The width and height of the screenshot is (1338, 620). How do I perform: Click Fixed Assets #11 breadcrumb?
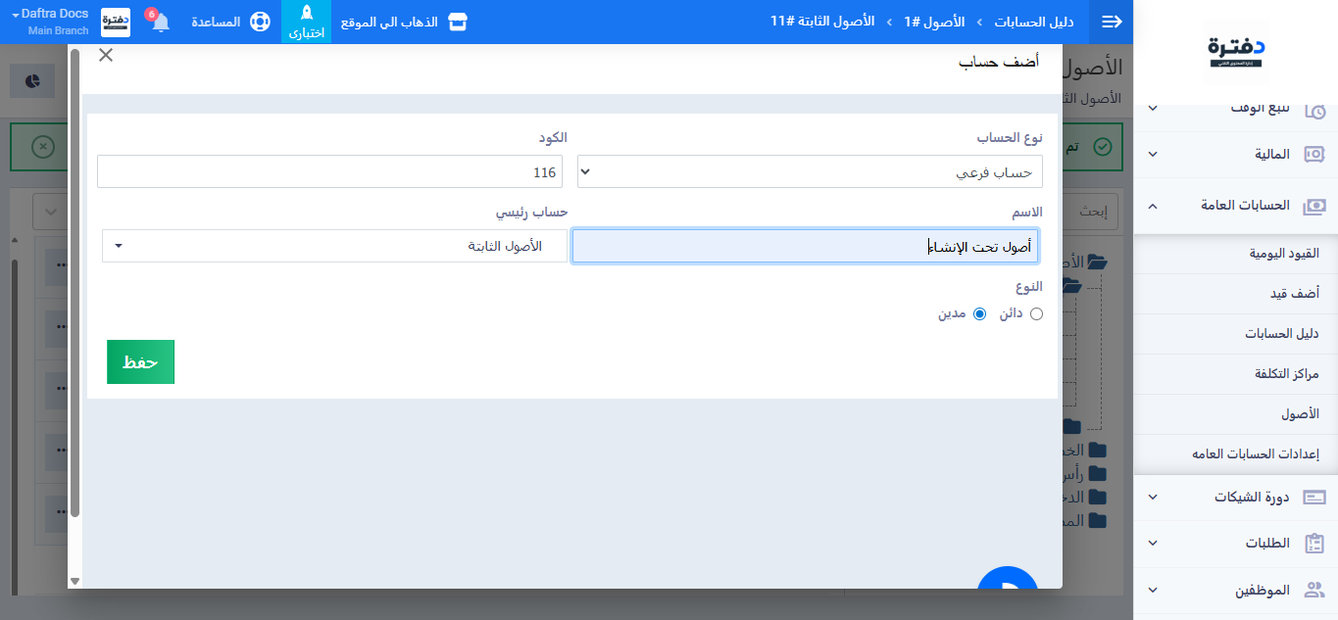pyautogui.click(x=822, y=22)
